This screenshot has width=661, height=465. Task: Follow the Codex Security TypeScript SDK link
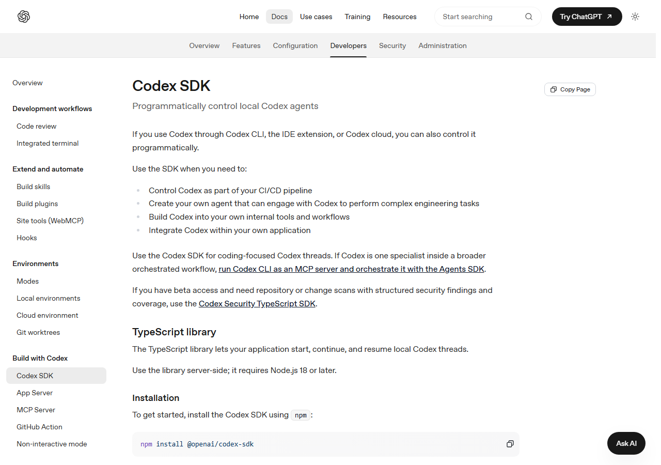(x=257, y=304)
